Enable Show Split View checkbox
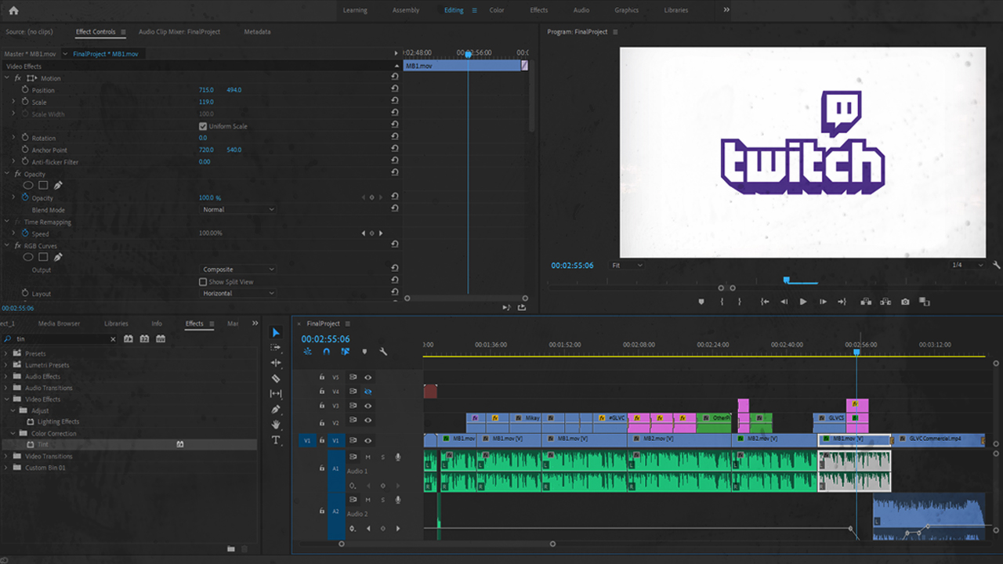Viewport: 1003px width, 564px height. (x=203, y=281)
